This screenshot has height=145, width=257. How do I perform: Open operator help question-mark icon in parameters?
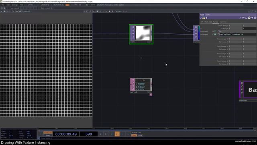(201, 18)
